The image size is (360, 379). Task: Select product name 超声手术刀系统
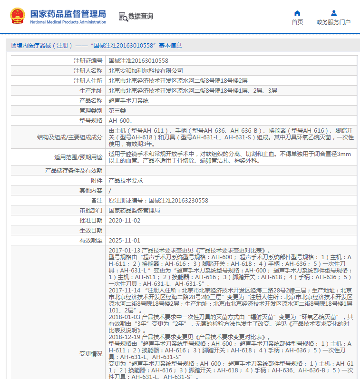tap(128, 100)
